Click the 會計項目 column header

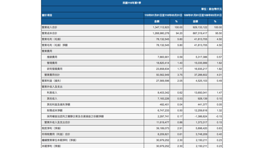(47, 15)
